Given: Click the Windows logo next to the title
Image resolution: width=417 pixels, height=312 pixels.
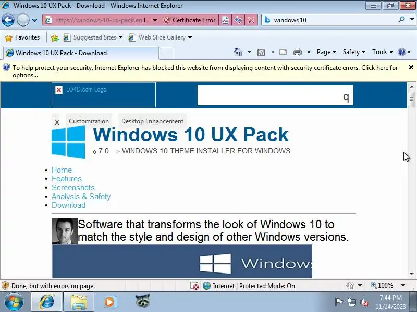Looking at the screenshot, I should click(68, 142).
